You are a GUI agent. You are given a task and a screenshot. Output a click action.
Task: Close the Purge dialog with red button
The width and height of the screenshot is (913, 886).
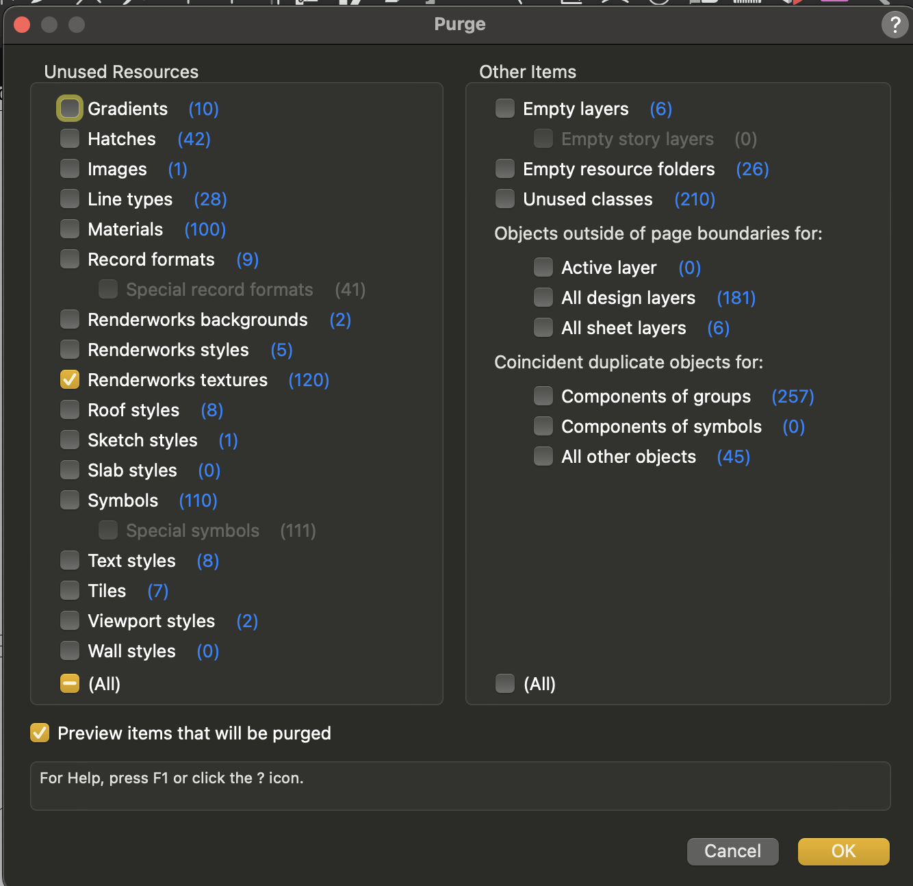22,25
